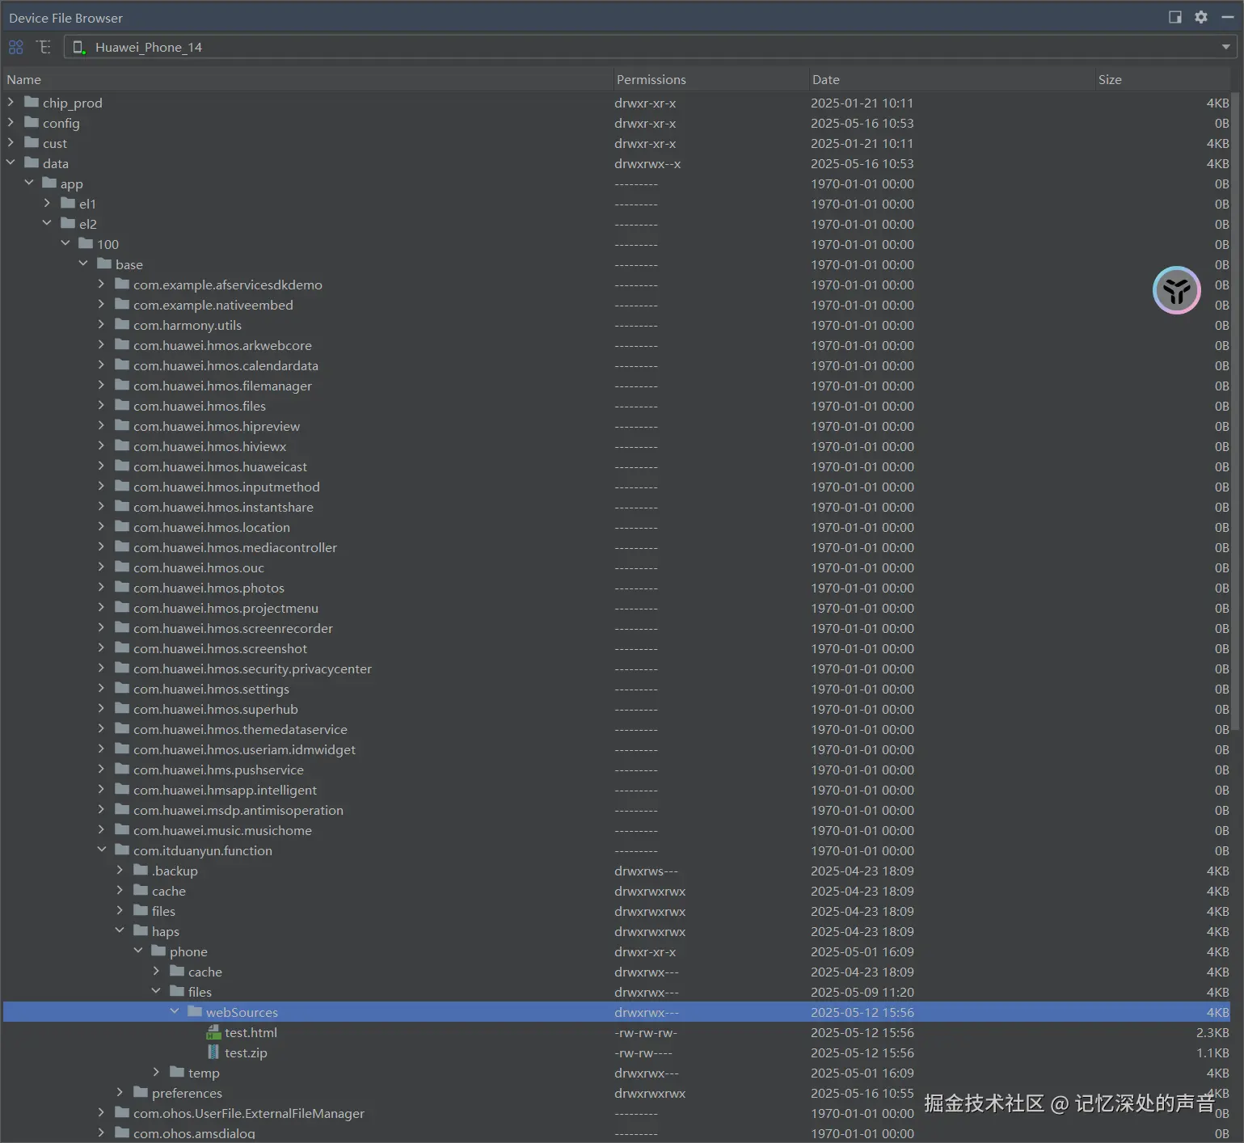Expand com.huawei.hmos.photos folder
1244x1143 pixels.
[x=102, y=587]
